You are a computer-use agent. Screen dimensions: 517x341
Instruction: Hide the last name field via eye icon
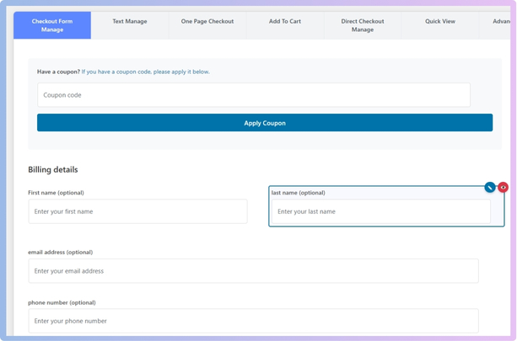[x=503, y=187]
